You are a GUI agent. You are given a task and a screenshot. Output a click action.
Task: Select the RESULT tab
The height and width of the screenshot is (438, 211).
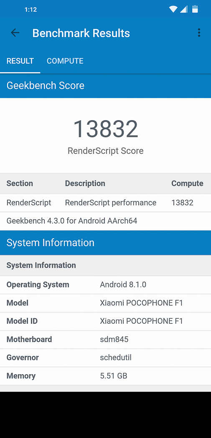pos(20,61)
